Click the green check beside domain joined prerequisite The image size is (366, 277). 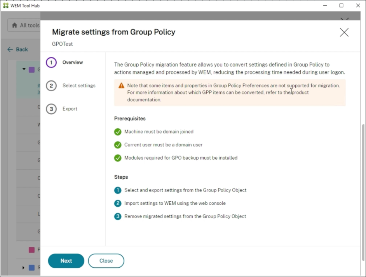coord(118,132)
